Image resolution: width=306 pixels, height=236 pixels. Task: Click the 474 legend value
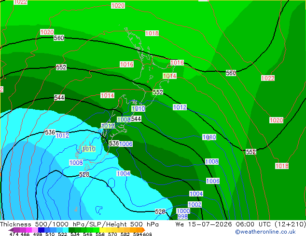click(x=14, y=234)
